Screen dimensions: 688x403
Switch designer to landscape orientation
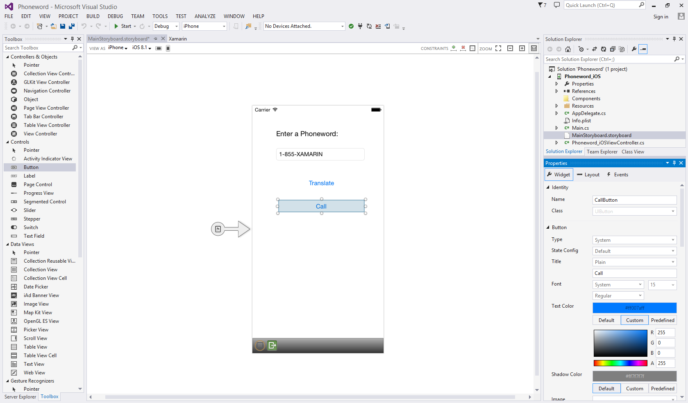point(159,48)
